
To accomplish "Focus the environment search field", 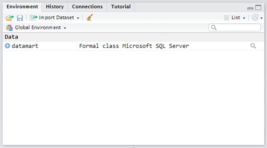I will pos(235,27).
